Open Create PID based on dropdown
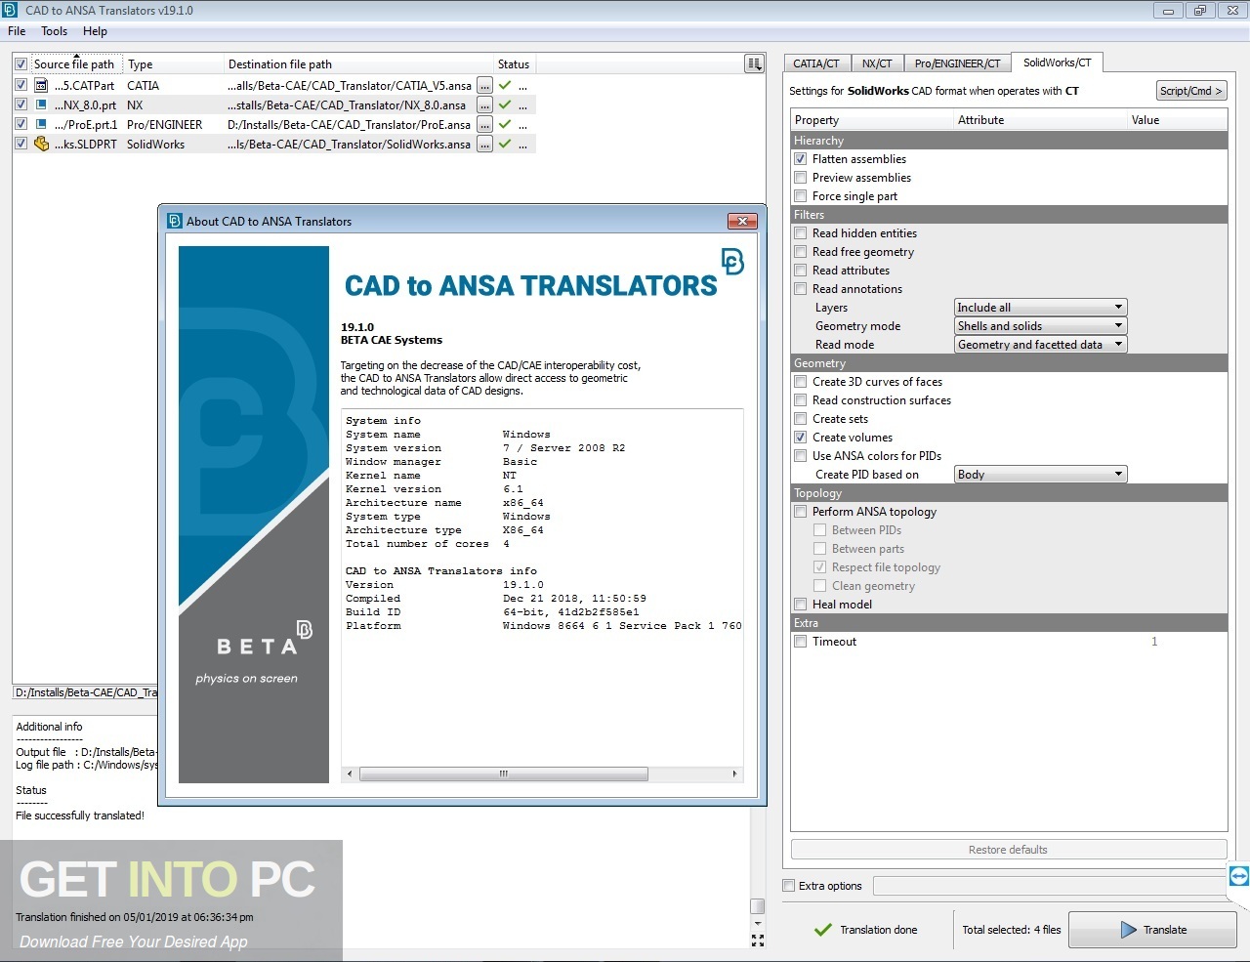 [1041, 475]
